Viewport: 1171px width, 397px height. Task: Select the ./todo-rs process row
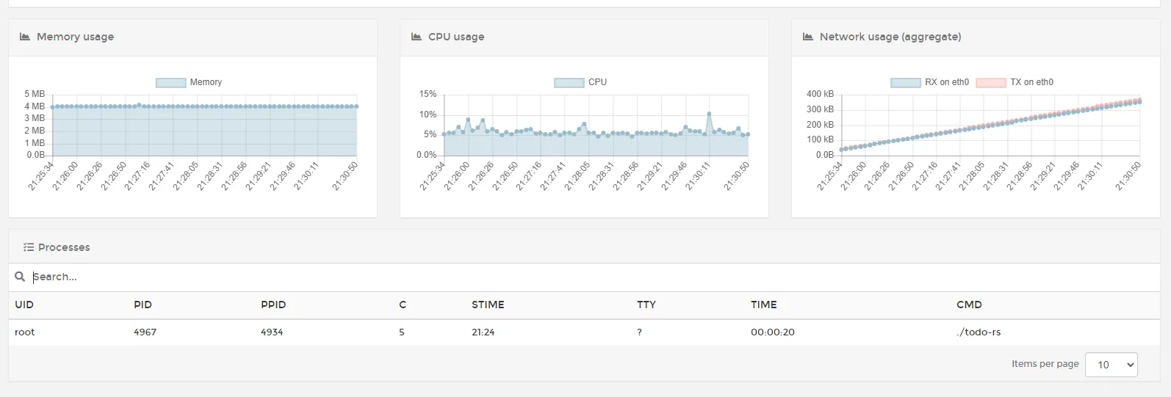click(585, 332)
